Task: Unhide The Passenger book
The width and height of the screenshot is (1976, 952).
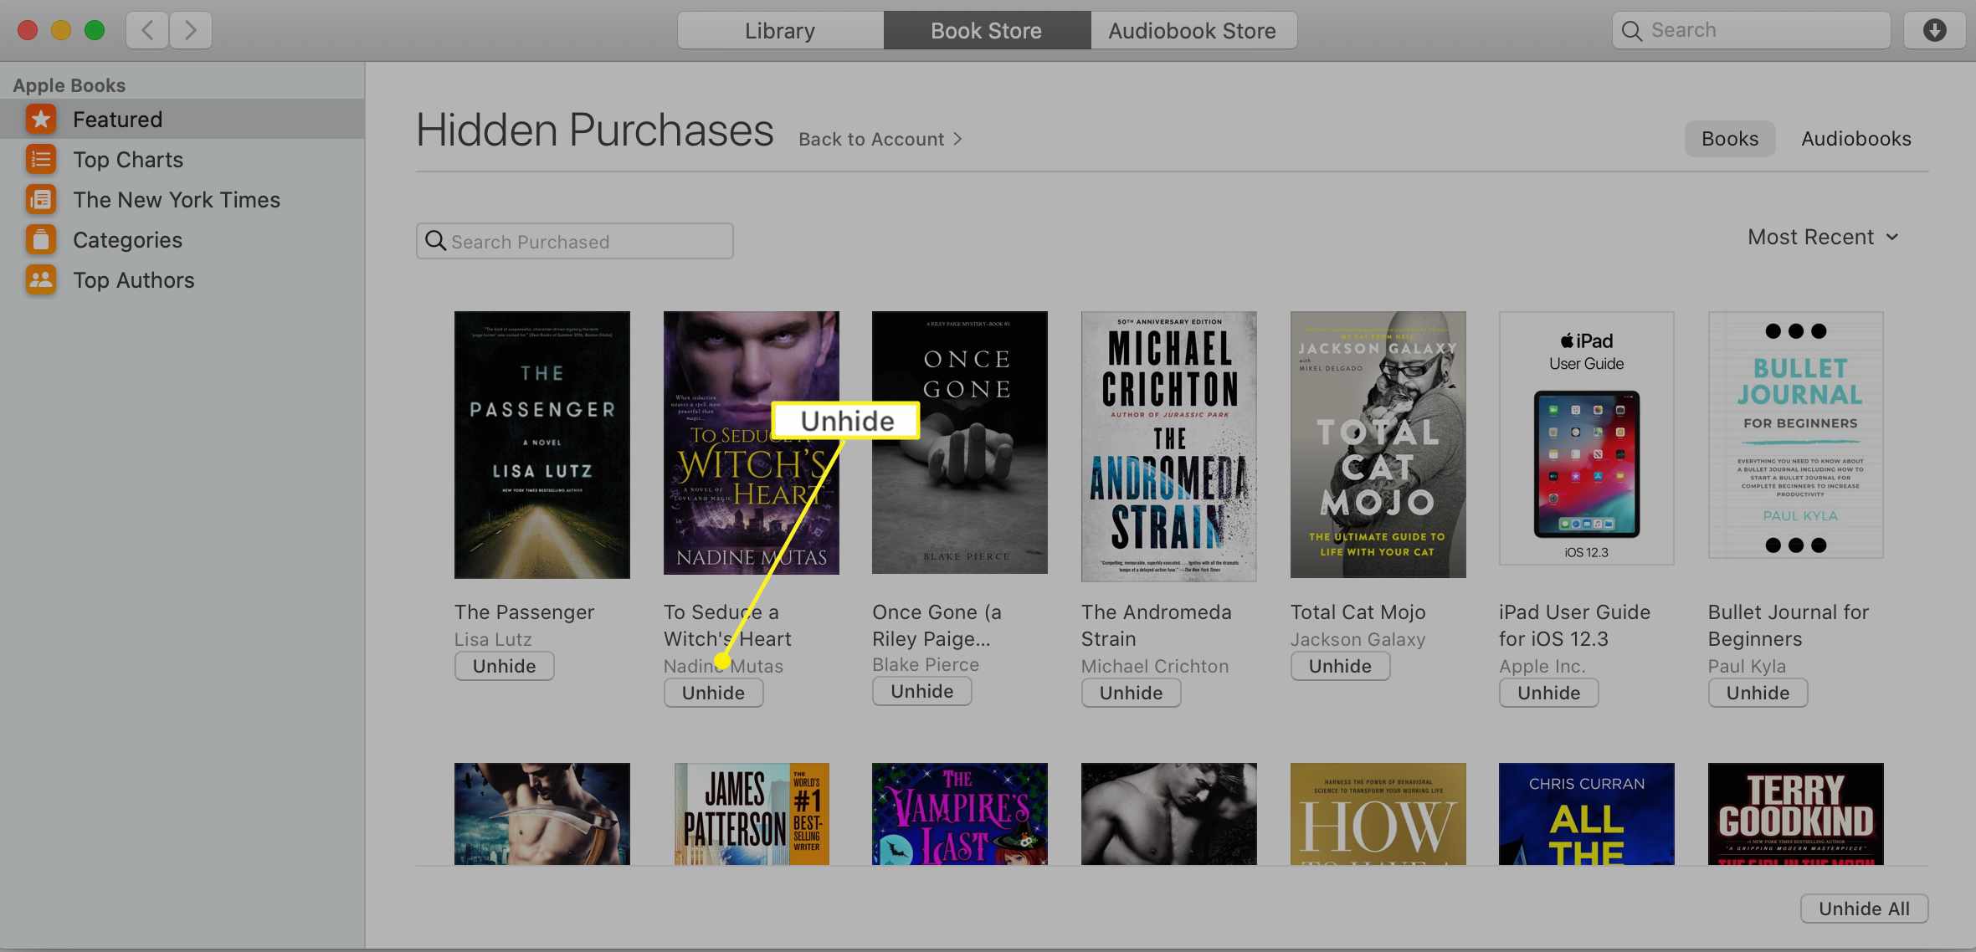Action: click(x=504, y=666)
